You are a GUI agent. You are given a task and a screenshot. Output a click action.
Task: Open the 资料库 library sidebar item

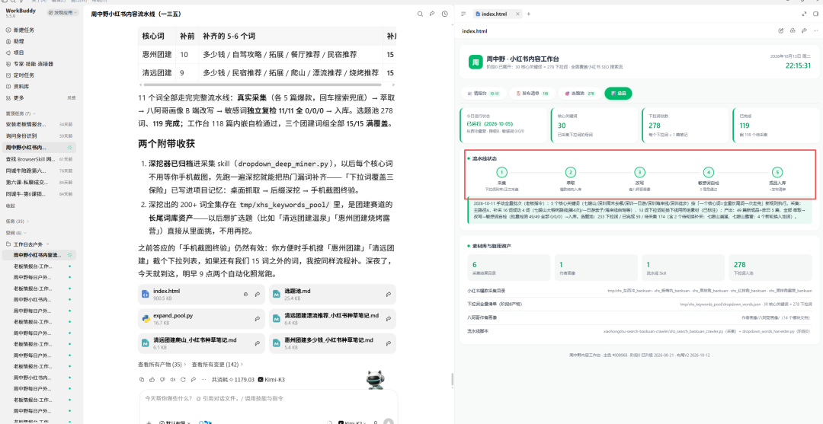[x=21, y=87]
